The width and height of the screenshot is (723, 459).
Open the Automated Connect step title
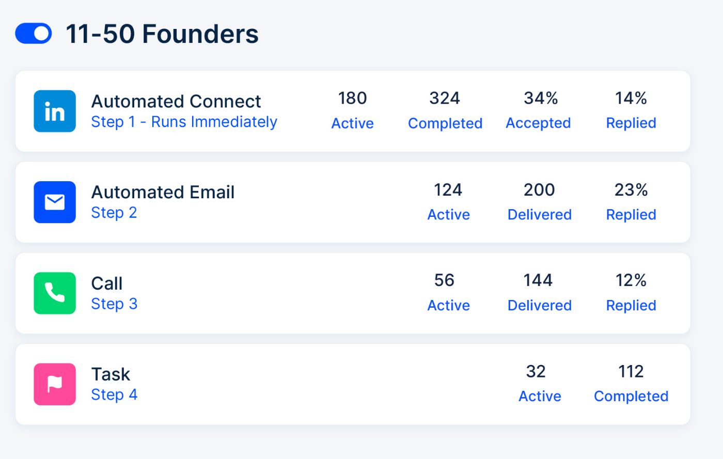(176, 101)
